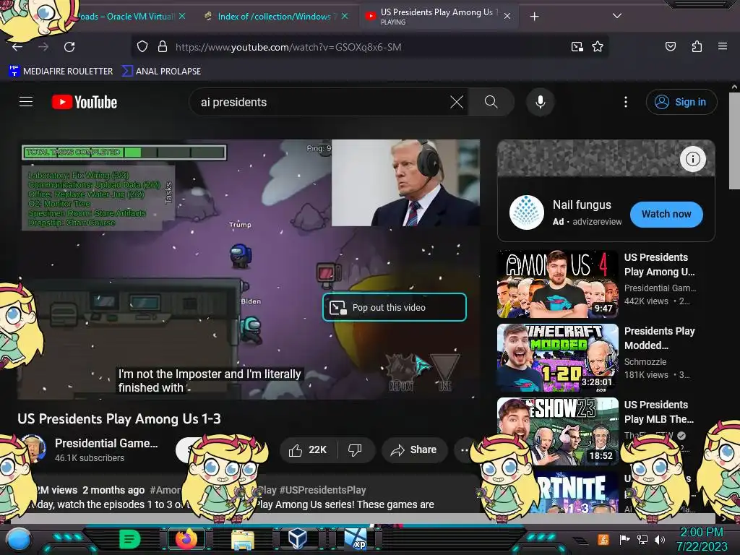Click Firefox icon in taskbar
This screenshot has height=555, width=740.
[186, 538]
